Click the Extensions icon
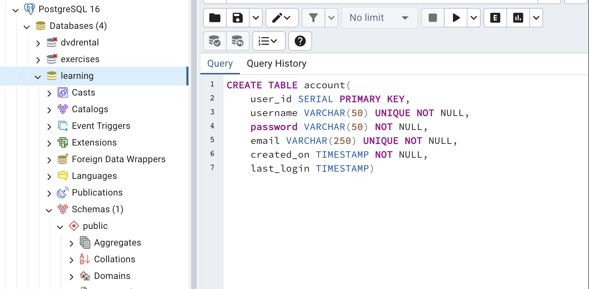 [63, 142]
